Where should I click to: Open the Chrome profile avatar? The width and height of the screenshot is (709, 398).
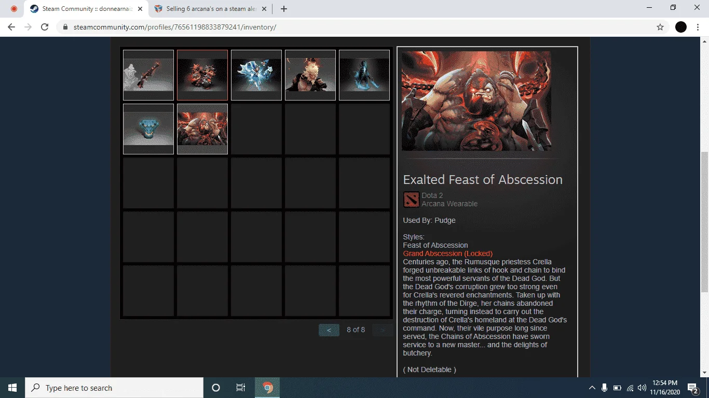(x=681, y=27)
